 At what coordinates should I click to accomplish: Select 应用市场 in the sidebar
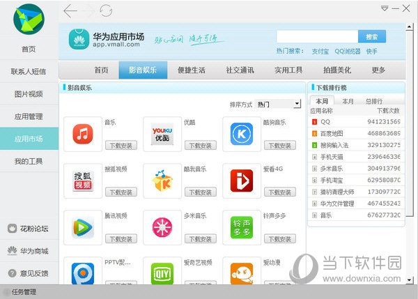[29, 139]
